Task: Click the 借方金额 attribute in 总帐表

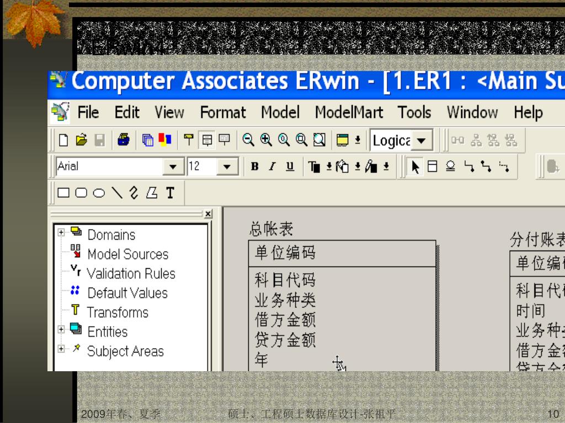Action: click(285, 320)
